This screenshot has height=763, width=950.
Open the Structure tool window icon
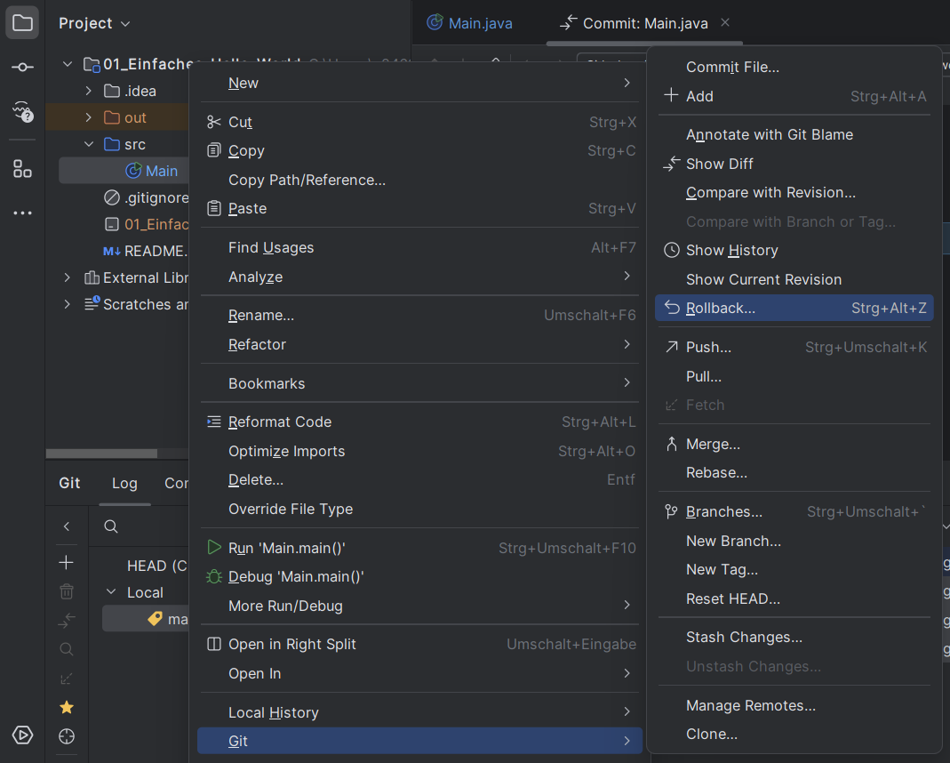22,168
